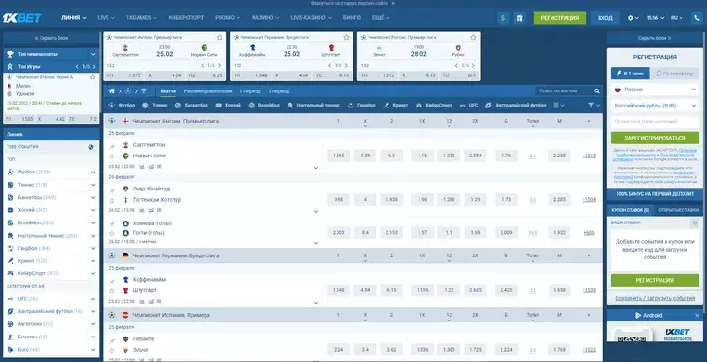
Task: Open the Россия country dropdown
Action: (x=655, y=90)
